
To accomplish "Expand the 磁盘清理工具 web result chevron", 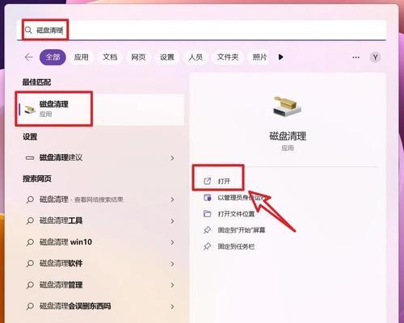I will [172, 221].
